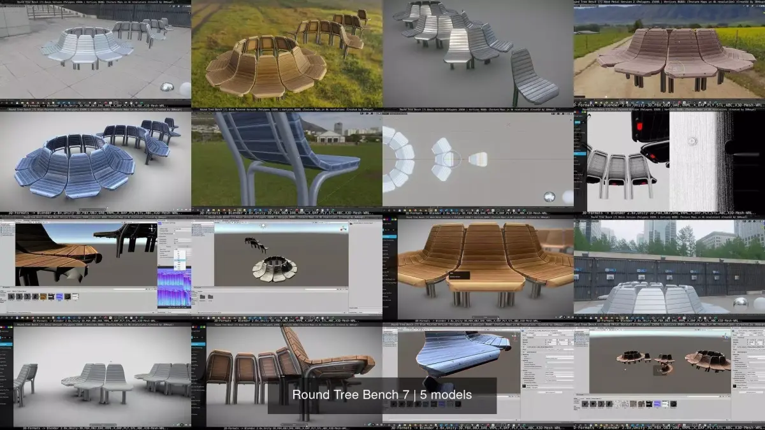
Task: Click the dark tooltip box on the wooden seats render
Action: (459, 275)
